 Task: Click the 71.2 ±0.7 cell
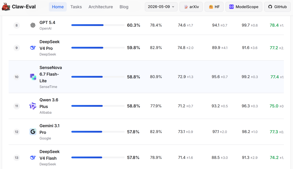(185, 106)
